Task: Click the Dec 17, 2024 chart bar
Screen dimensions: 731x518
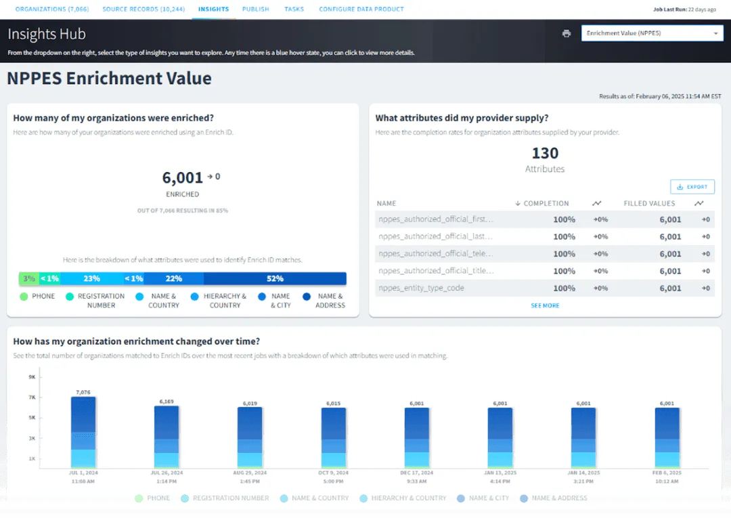Action: coord(417,438)
